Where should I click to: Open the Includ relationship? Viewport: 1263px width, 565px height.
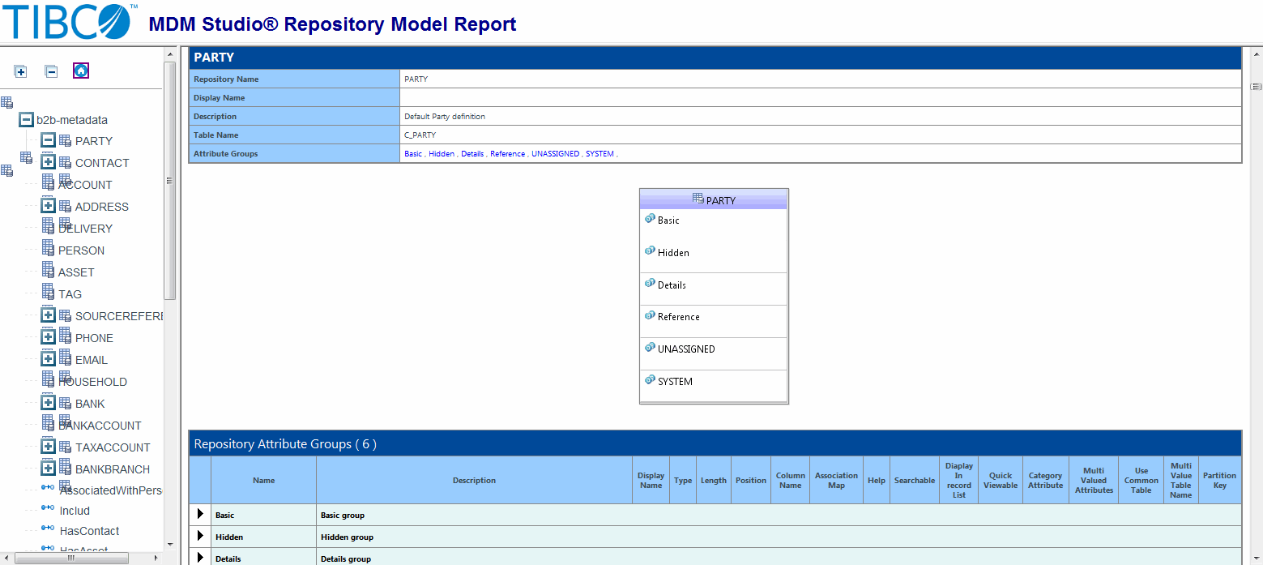pyautogui.click(x=75, y=511)
